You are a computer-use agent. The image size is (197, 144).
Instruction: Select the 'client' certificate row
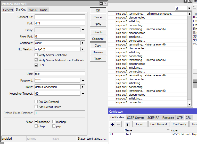coord(153,134)
